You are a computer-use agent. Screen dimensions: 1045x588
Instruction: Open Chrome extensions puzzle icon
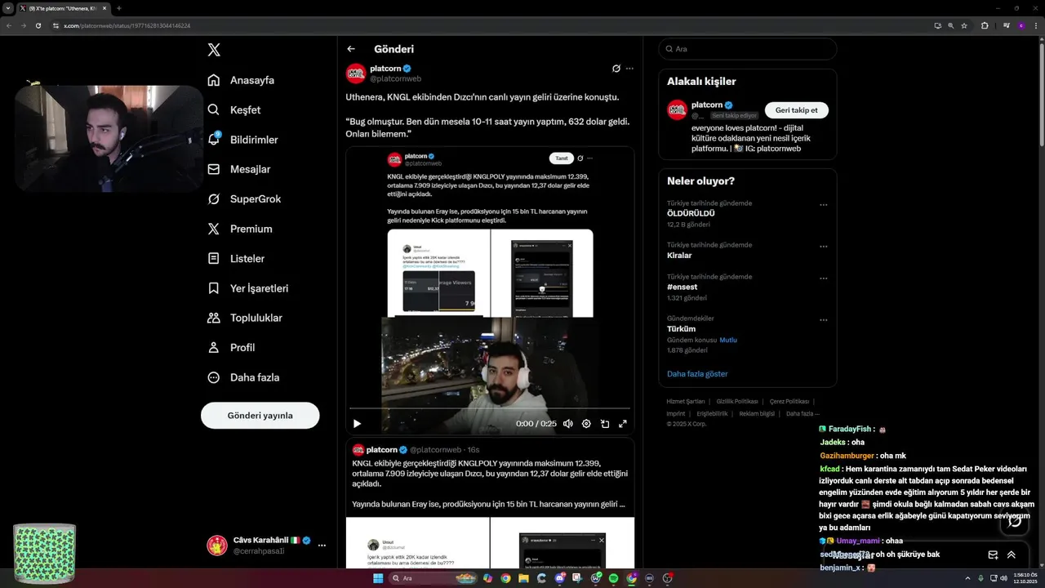click(x=985, y=25)
